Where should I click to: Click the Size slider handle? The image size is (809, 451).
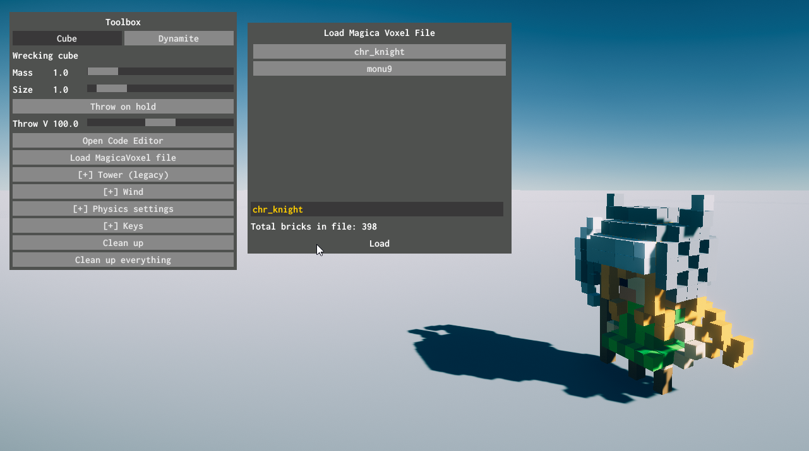tap(112, 89)
